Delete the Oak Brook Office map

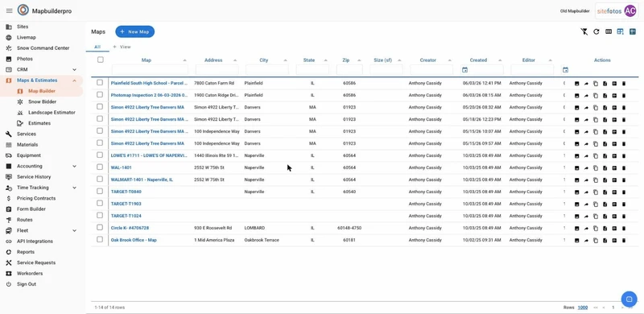pos(624,241)
